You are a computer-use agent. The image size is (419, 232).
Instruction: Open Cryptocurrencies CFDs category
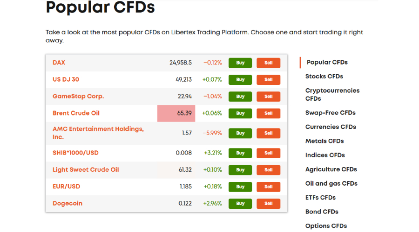pyautogui.click(x=332, y=94)
